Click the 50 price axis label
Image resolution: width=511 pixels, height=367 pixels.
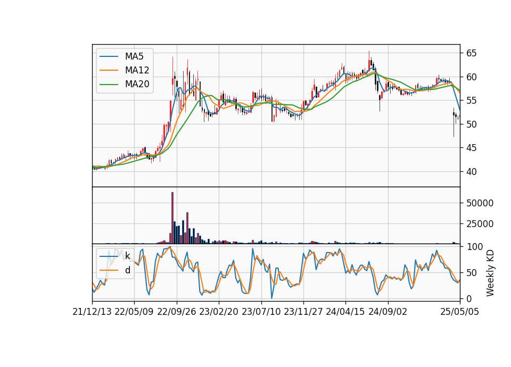pyautogui.click(x=471, y=124)
